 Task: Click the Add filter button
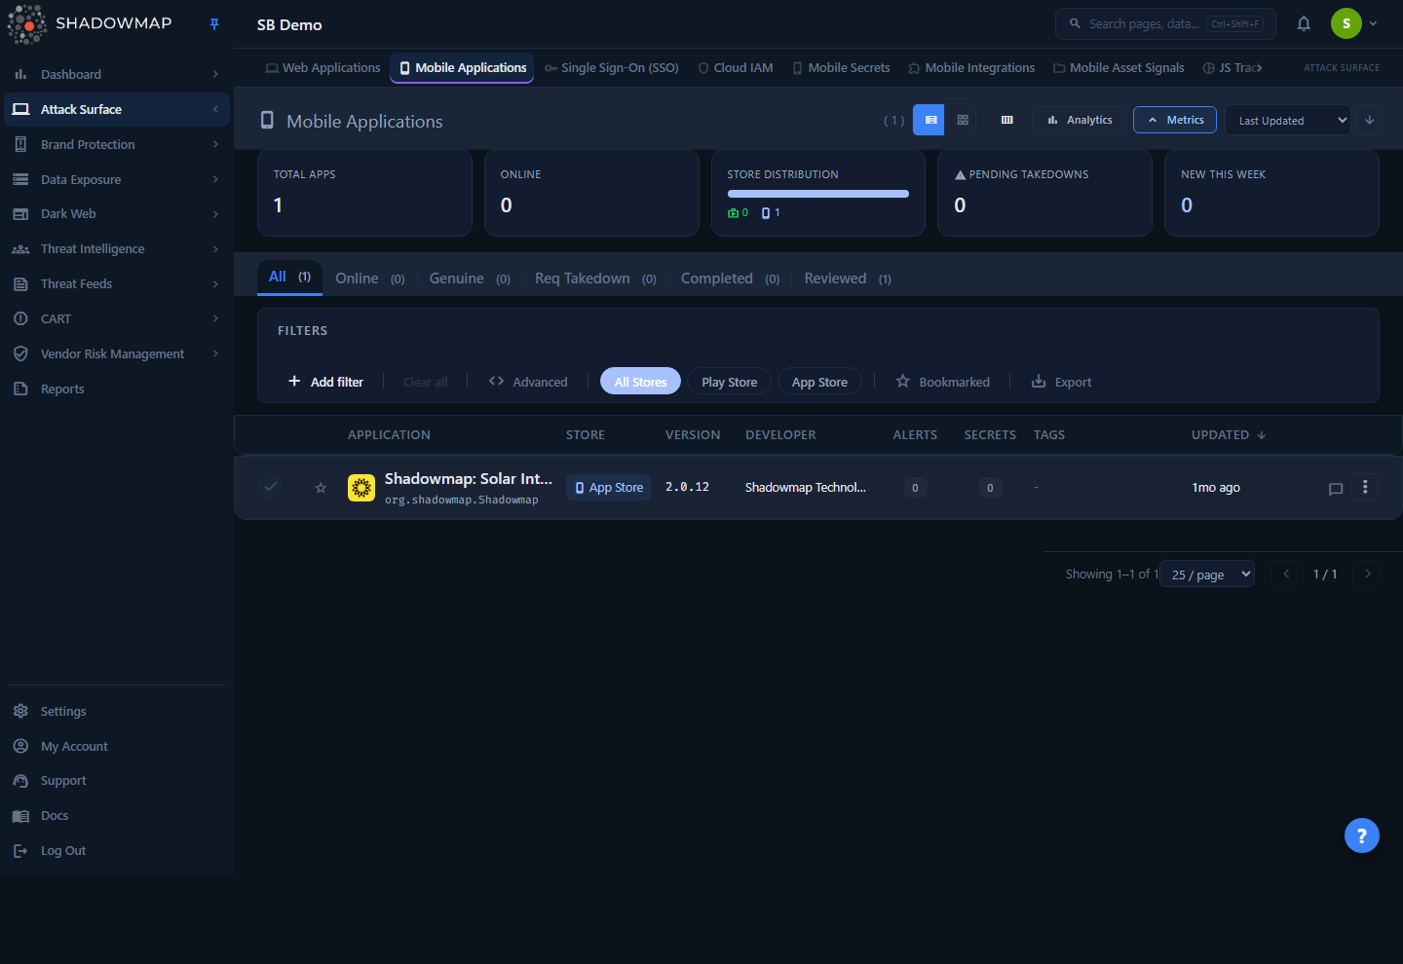[325, 382]
